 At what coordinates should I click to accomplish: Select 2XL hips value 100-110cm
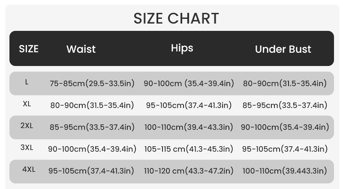click(189, 127)
